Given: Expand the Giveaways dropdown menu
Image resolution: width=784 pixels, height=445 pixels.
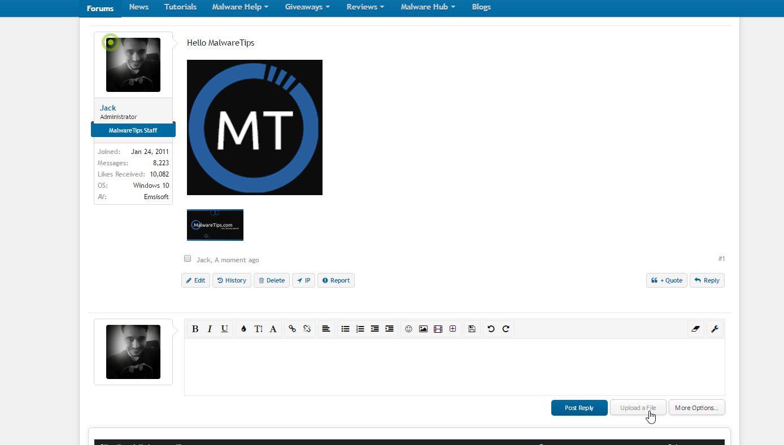Looking at the screenshot, I should click(307, 7).
